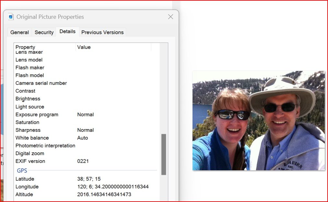Click the Sharpness Normal value
Viewport: 328px width, 202px height.
[86, 130]
